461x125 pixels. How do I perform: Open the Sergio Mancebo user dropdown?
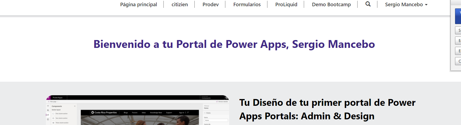click(406, 5)
